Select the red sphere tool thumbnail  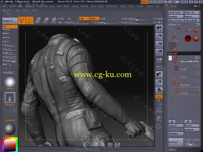188,38
